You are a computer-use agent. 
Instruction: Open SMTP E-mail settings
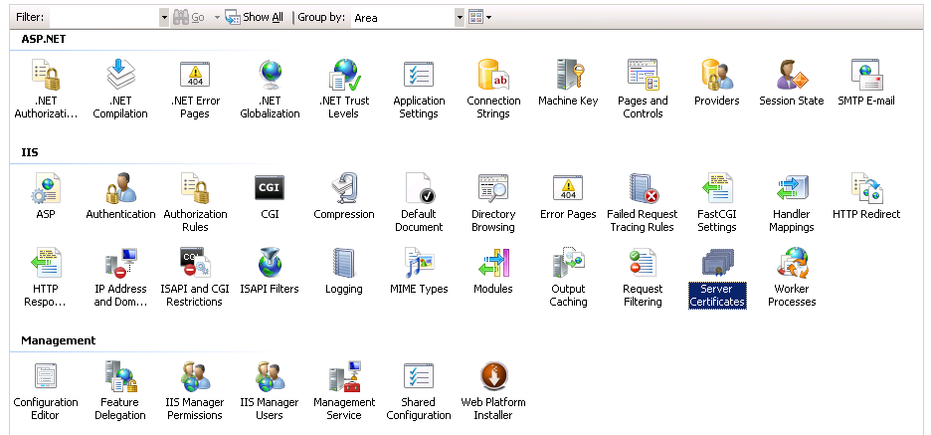tap(866, 84)
